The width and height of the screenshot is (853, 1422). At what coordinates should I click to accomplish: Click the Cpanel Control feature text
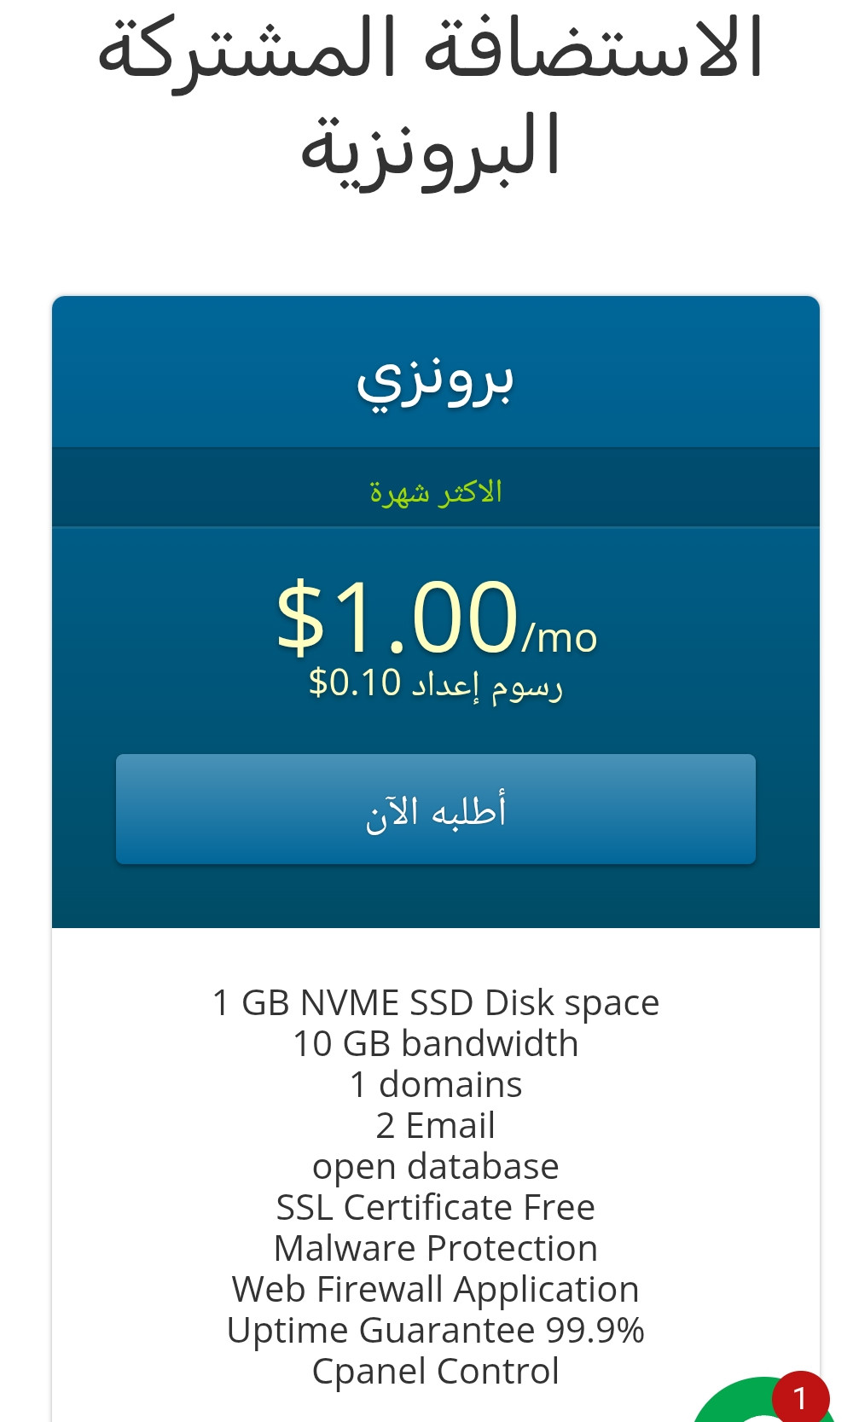tap(436, 1371)
